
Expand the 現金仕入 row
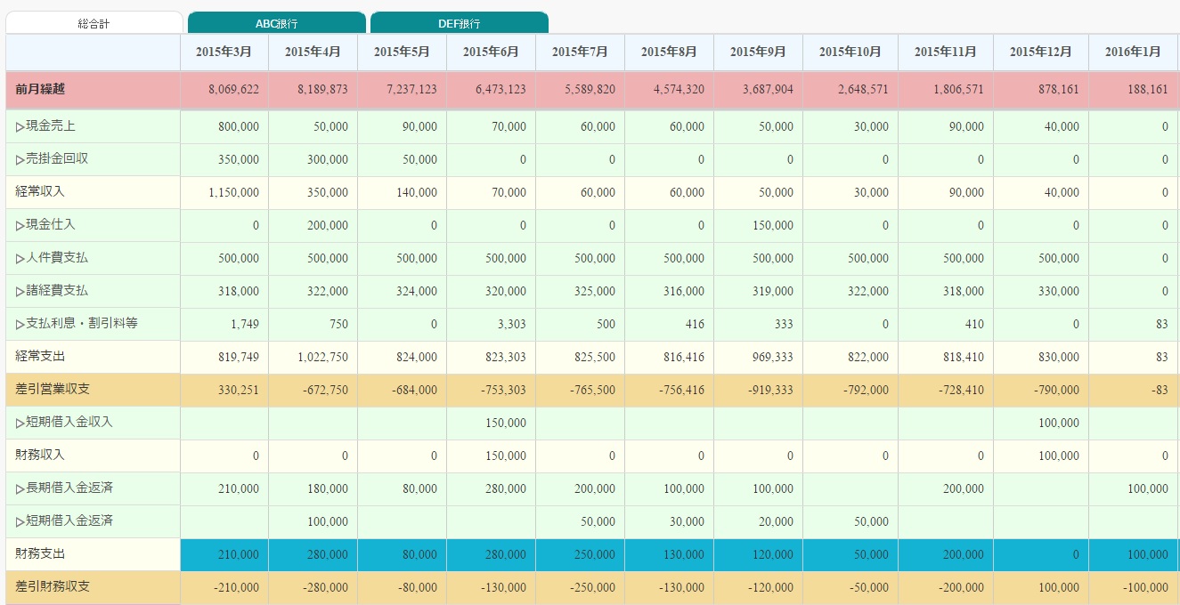(20, 226)
